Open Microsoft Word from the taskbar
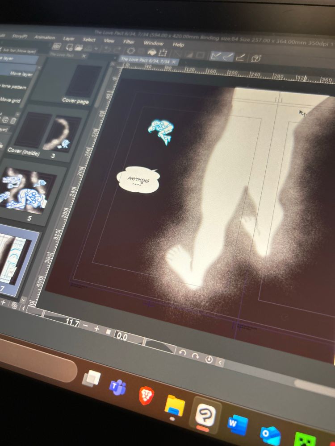This screenshot has width=335, height=446. pos(238,425)
